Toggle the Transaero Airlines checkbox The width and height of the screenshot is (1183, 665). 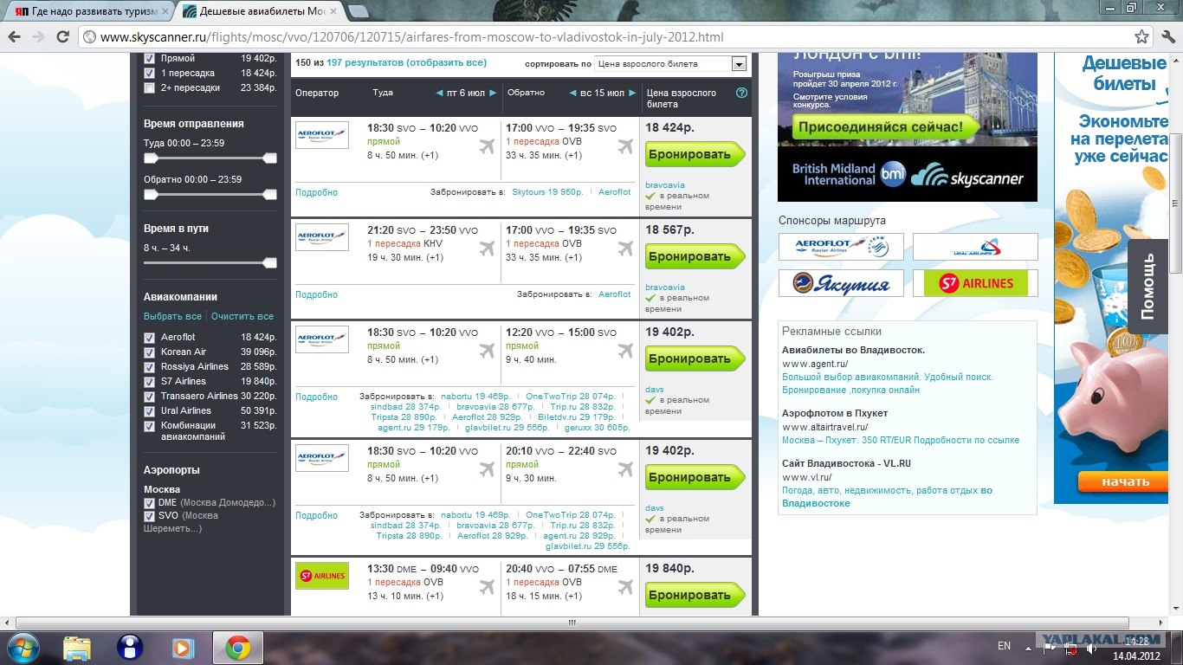pyautogui.click(x=149, y=396)
